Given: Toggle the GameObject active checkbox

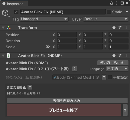Looking at the screenshot, I should 16,12.
